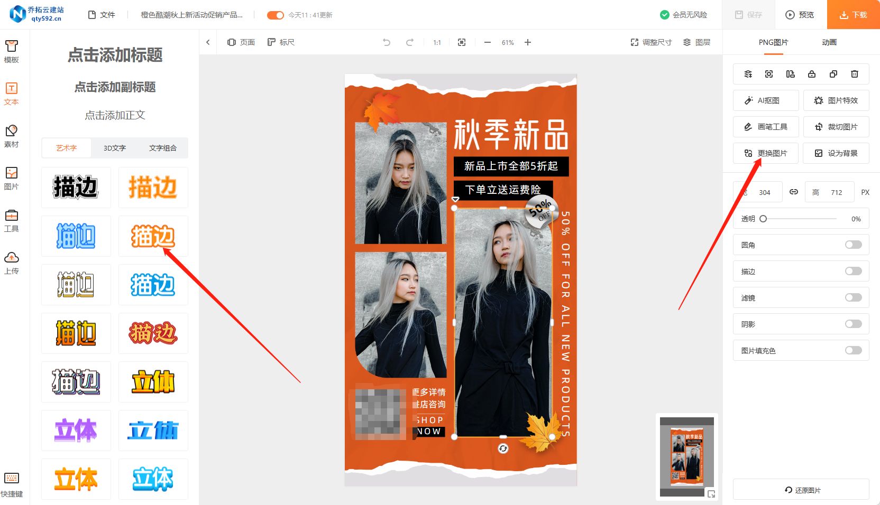Click the 还原图片 restore image button

801,490
